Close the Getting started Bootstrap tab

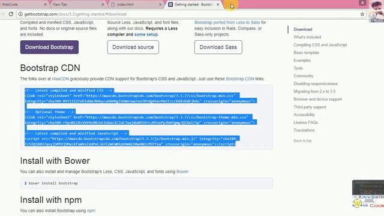[x=218, y=4]
